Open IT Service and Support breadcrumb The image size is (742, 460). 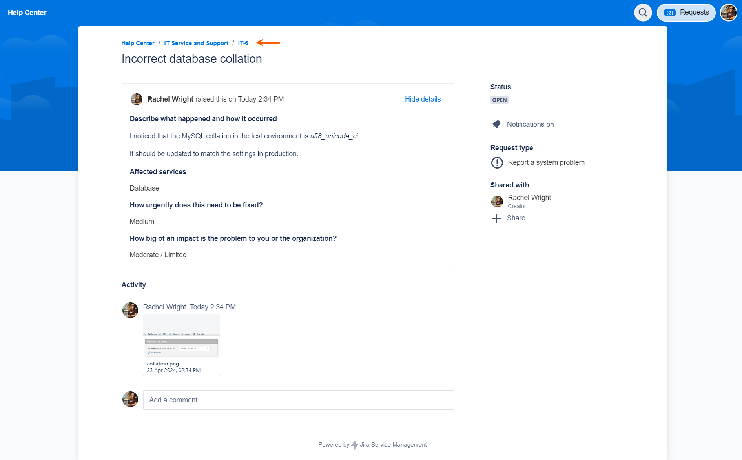pyautogui.click(x=196, y=43)
